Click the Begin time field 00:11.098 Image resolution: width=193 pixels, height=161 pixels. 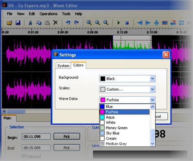pyautogui.click(x=36, y=137)
